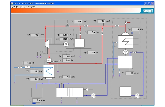Click the condenser heat exchanger symbol
Image resolution: width=165 pixels, height=107 pixels.
[49, 71]
